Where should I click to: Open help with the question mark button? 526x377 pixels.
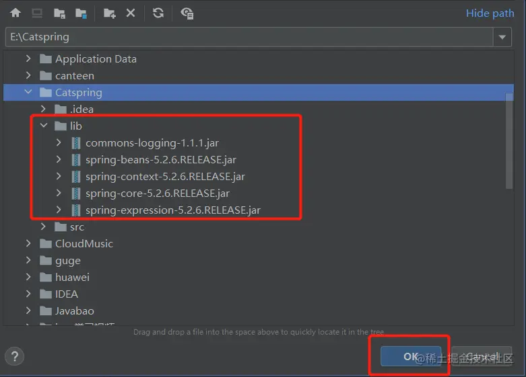pyautogui.click(x=14, y=356)
